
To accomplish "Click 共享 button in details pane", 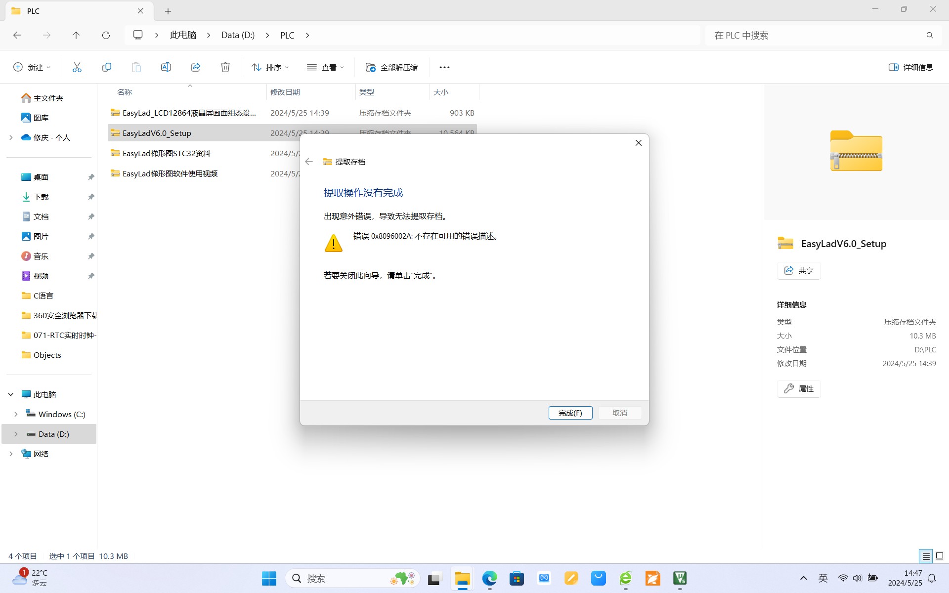I will click(x=799, y=270).
